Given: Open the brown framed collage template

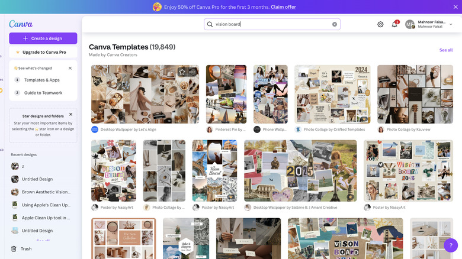Looking at the screenshot, I should tap(123, 238).
